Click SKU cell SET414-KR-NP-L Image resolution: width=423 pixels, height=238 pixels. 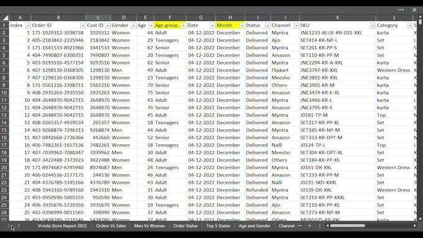click(338, 40)
